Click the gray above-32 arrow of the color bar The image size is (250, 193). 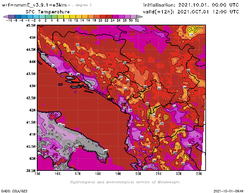point(140,17)
